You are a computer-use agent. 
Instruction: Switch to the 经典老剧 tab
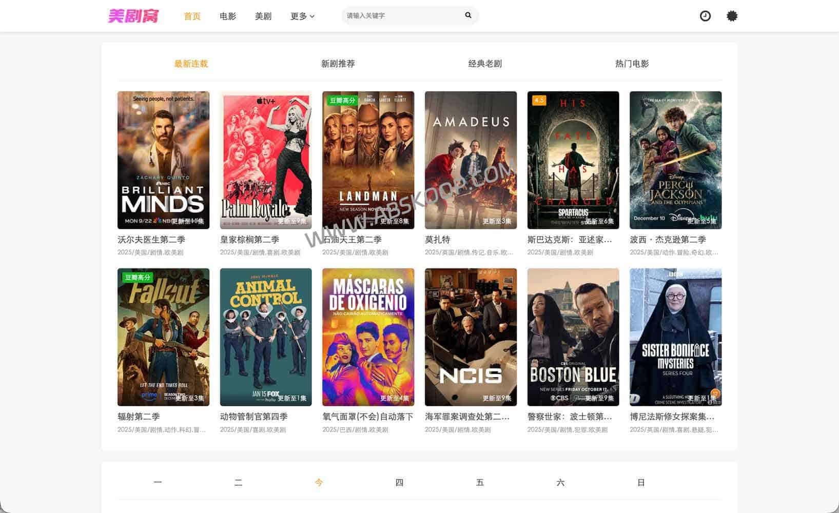[x=484, y=64]
